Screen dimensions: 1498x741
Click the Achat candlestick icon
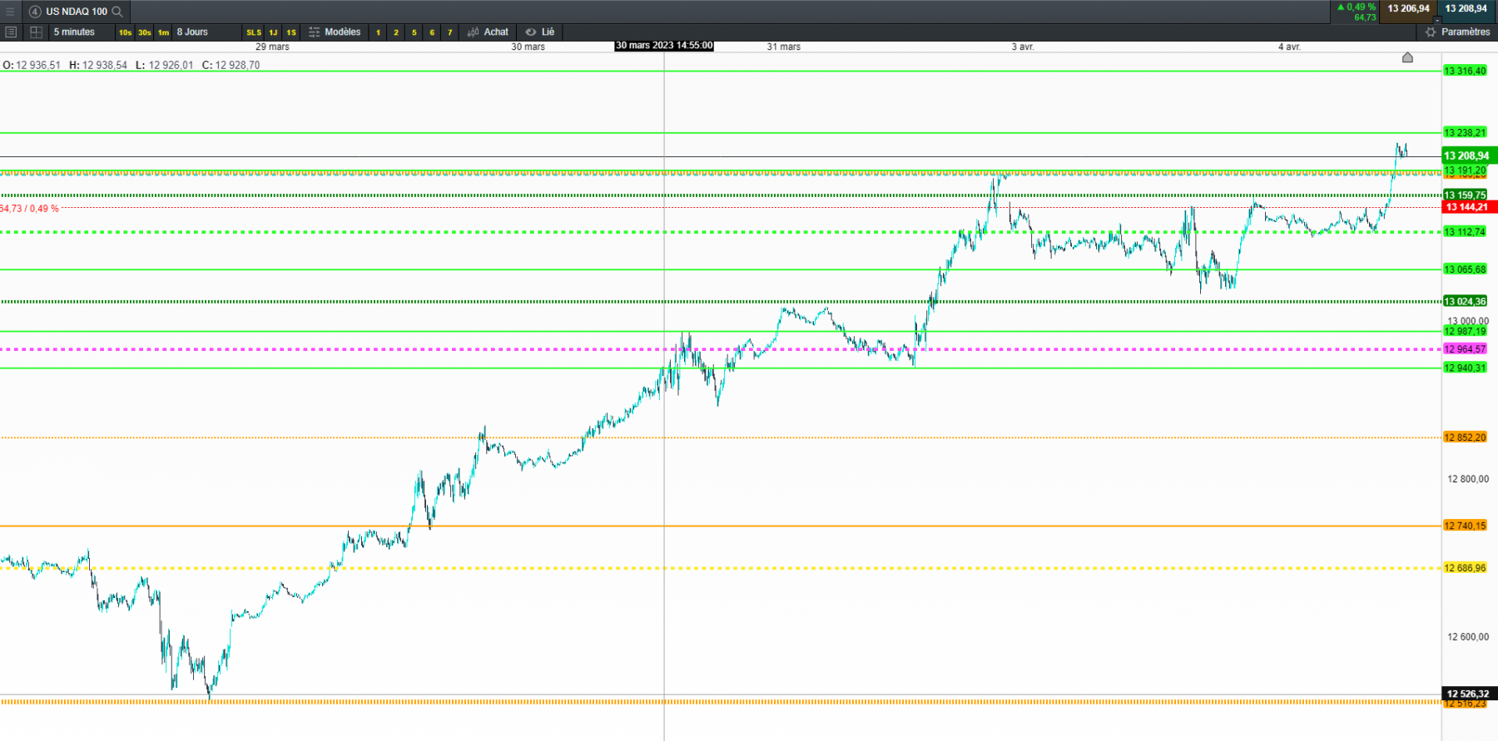[473, 32]
